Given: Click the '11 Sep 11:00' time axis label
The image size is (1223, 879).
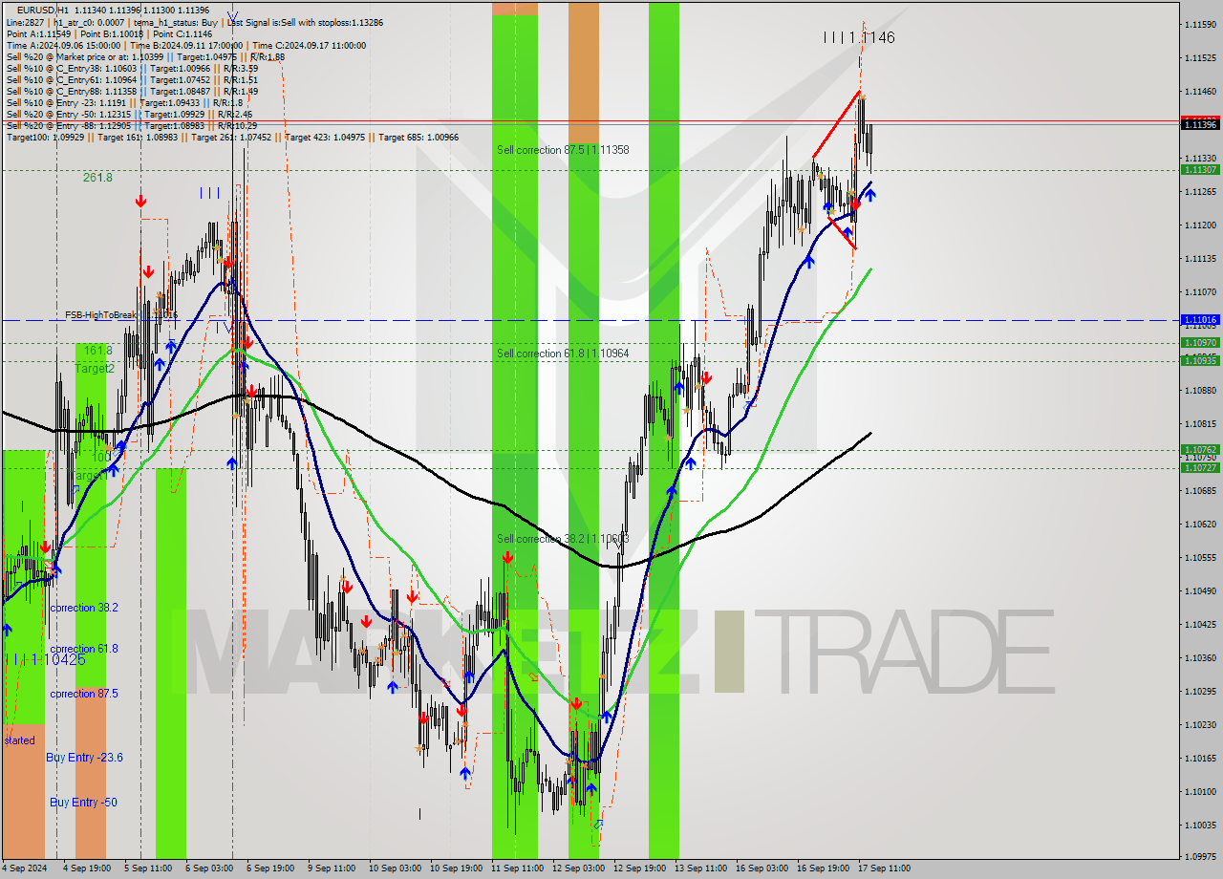Looking at the screenshot, I should tap(517, 868).
